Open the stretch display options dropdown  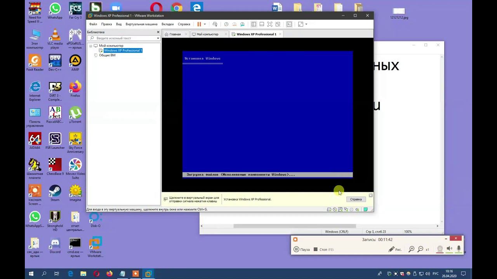point(306,24)
